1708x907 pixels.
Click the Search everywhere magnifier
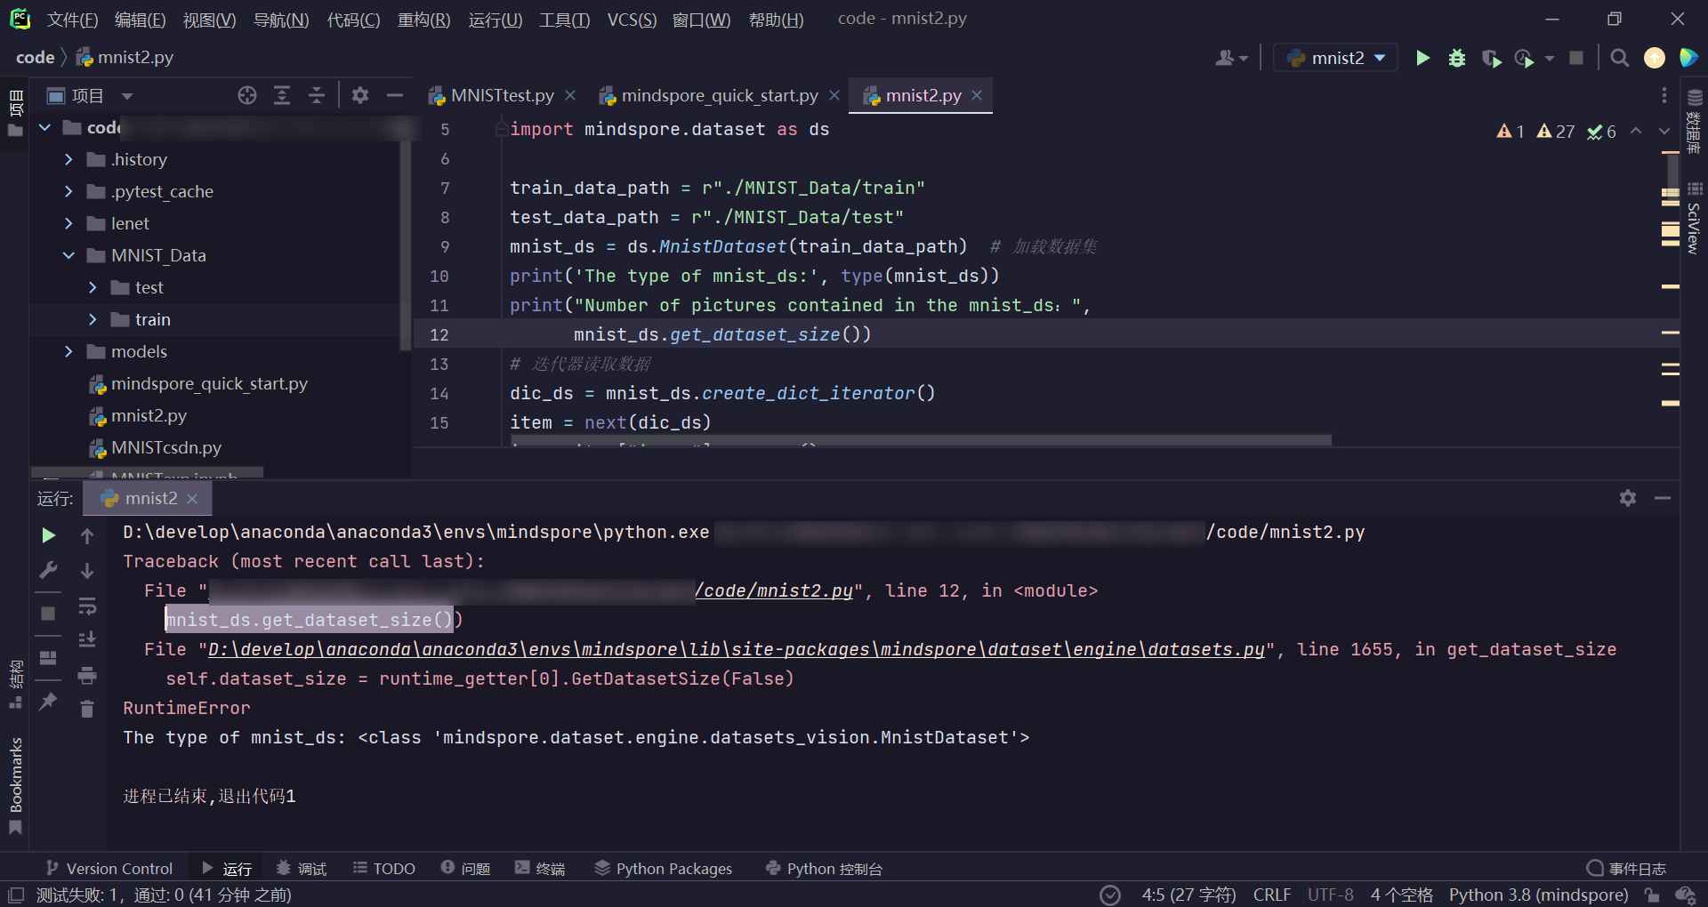(1619, 57)
